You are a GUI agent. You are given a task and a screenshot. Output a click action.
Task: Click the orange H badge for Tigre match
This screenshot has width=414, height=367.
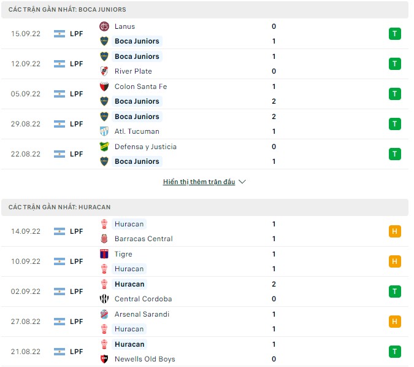pyautogui.click(x=395, y=261)
